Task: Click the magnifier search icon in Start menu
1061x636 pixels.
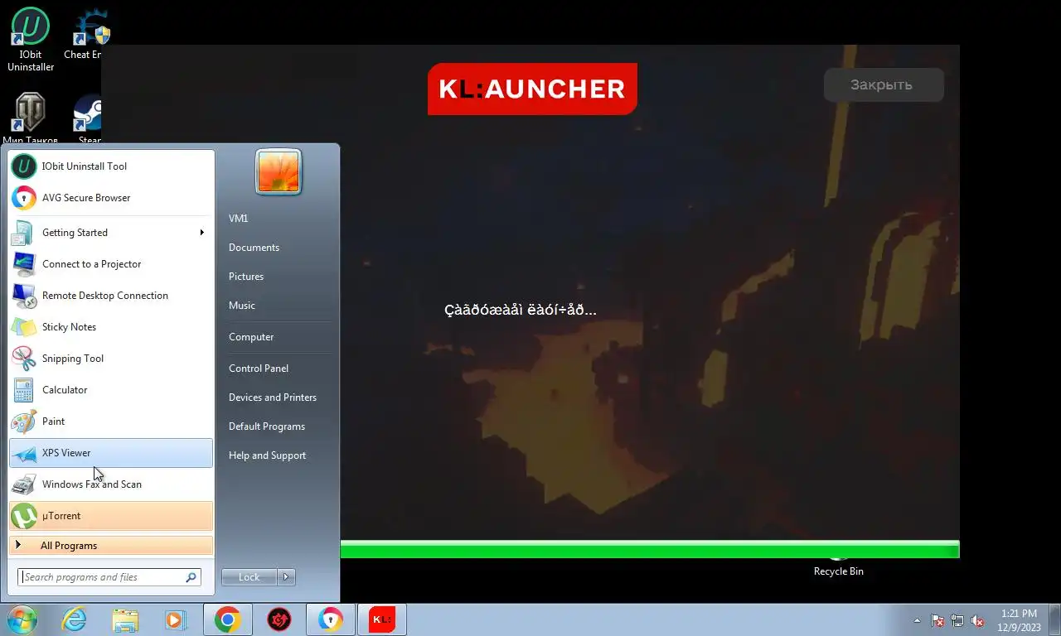Action: point(191,577)
